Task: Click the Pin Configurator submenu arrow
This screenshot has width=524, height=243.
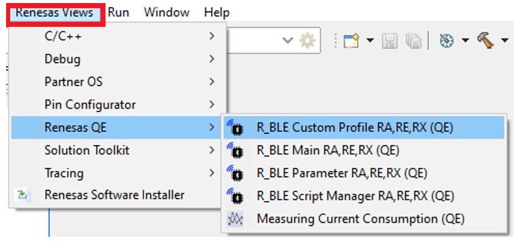Action: click(212, 104)
